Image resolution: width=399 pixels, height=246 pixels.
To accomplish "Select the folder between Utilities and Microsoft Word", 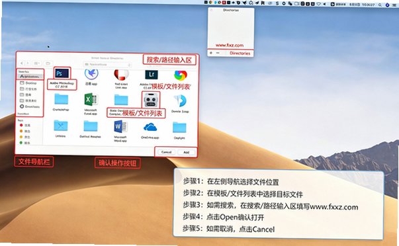I will pyautogui.click(x=91, y=126).
